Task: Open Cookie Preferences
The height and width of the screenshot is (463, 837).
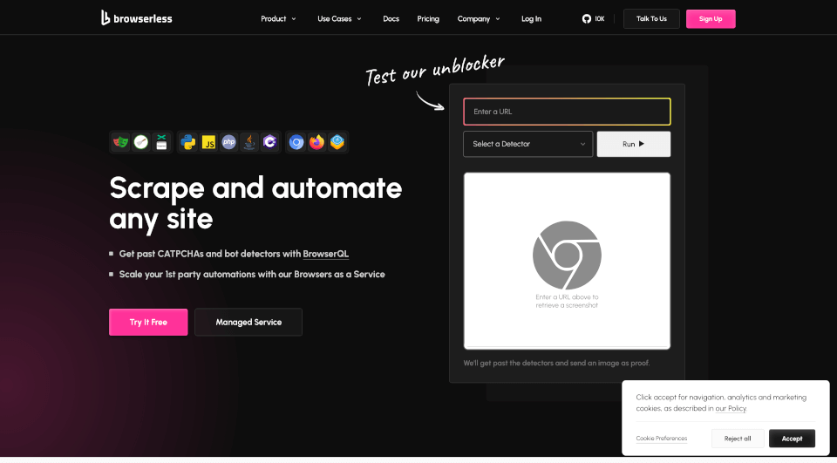Action: coord(662,439)
